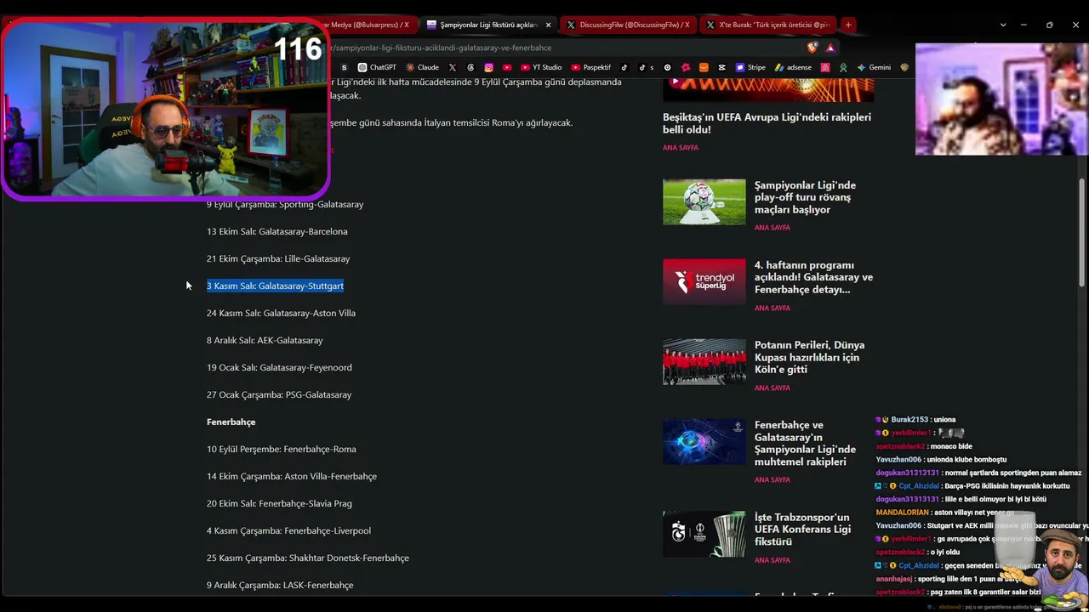Viewport: 1089px width, 612px height.
Task: Click the LASK-Fenerbahçe fixture line
Action: 280,585
